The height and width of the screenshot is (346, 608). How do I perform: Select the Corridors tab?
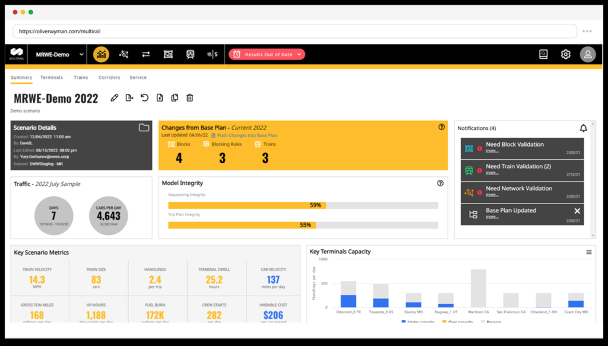(109, 77)
